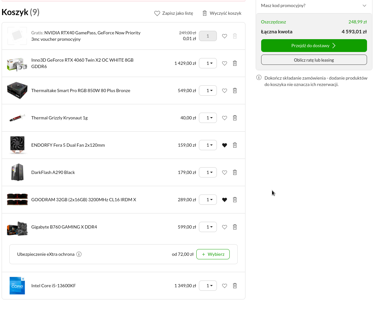This screenshot has height=311, width=376.
Task: Open NVIDIA RTX40 GamePass voucher link
Action: pyautogui.click(x=86, y=36)
